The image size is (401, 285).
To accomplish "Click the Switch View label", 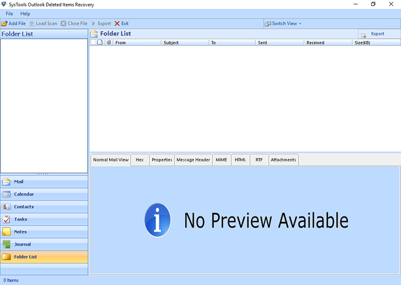I will [285, 23].
